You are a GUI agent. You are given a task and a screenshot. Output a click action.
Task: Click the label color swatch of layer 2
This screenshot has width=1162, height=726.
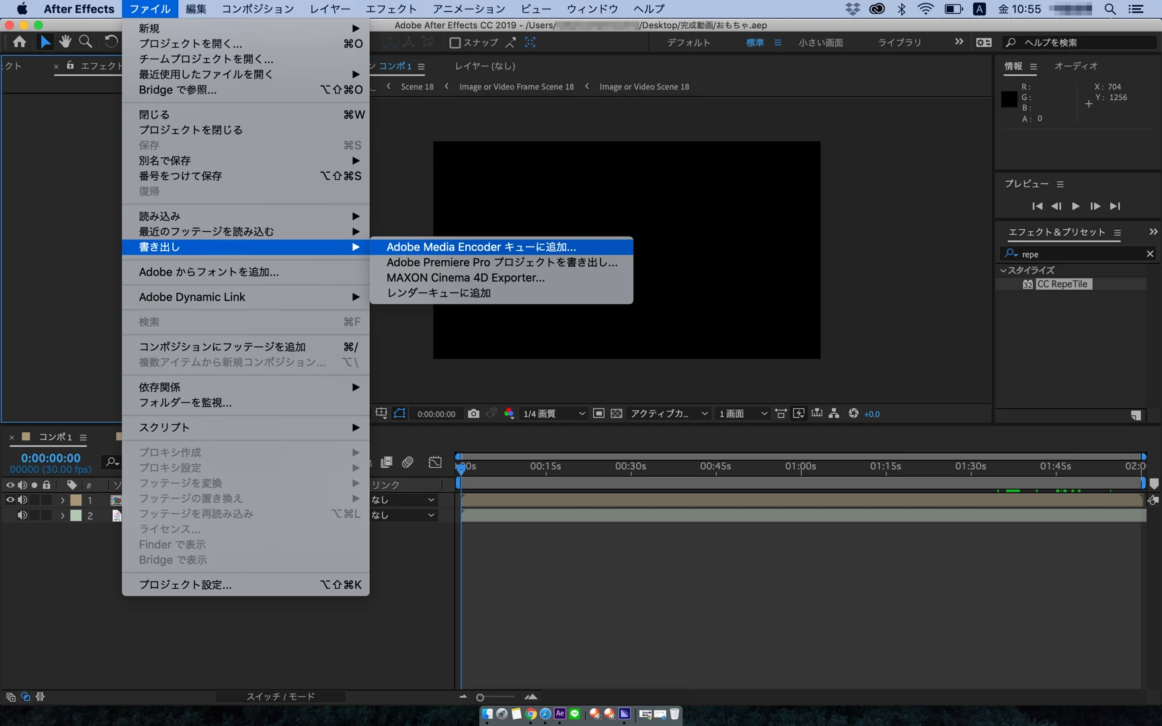click(x=76, y=516)
